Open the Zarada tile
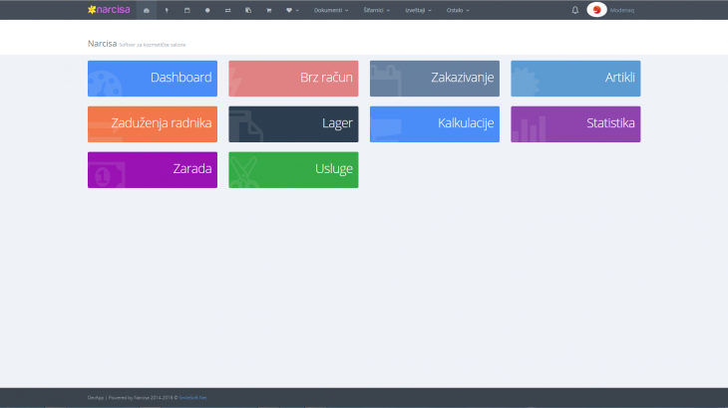Image resolution: width=728 pixels, height=408 pixels. coord(153,169)
